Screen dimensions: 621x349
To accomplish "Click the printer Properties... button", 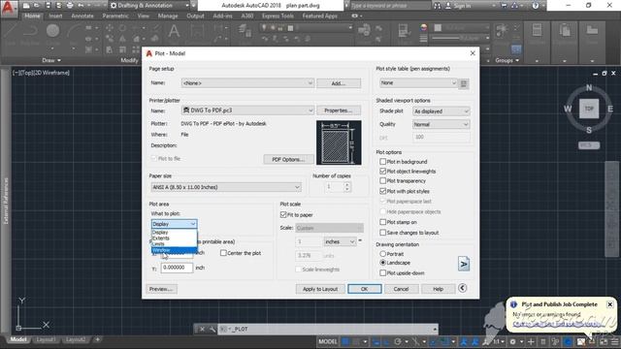I will click(x=339, y=111).
